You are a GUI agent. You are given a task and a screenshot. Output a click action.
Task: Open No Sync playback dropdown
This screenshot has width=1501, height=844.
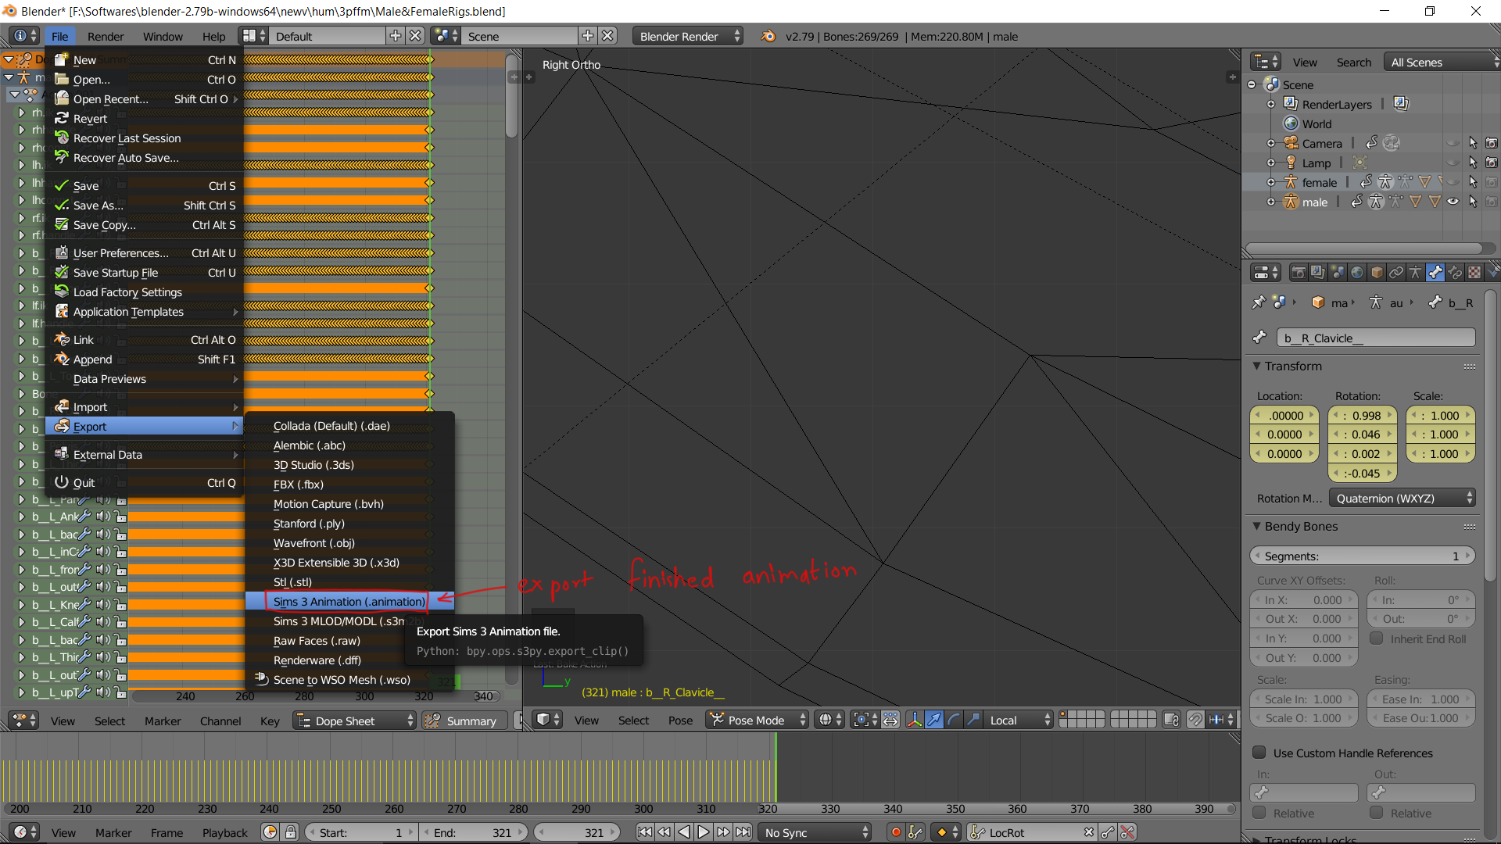pos(815,833)
